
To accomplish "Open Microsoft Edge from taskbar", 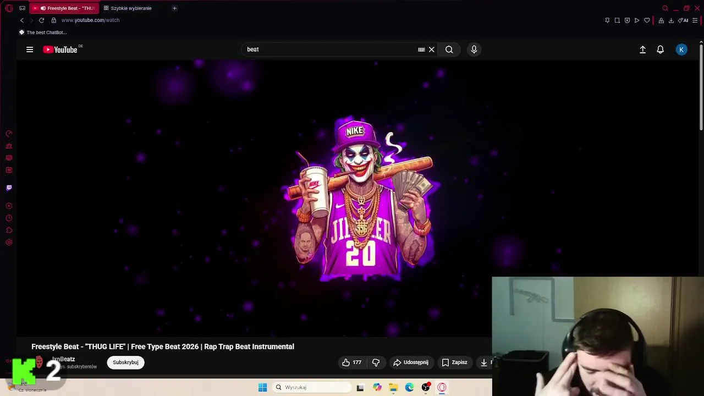I will pos(409,387).
